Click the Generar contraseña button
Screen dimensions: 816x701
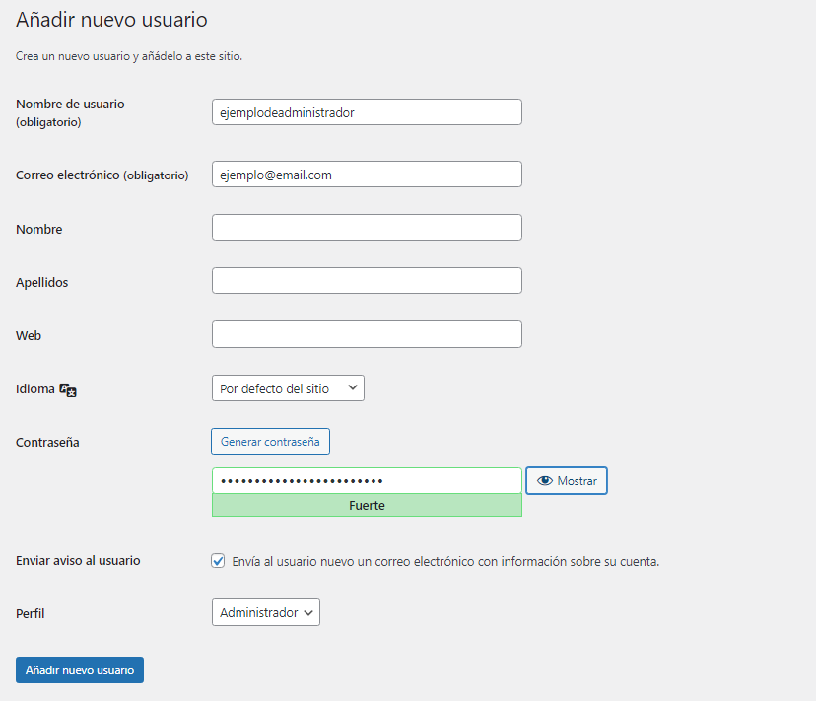coord(270,441)
